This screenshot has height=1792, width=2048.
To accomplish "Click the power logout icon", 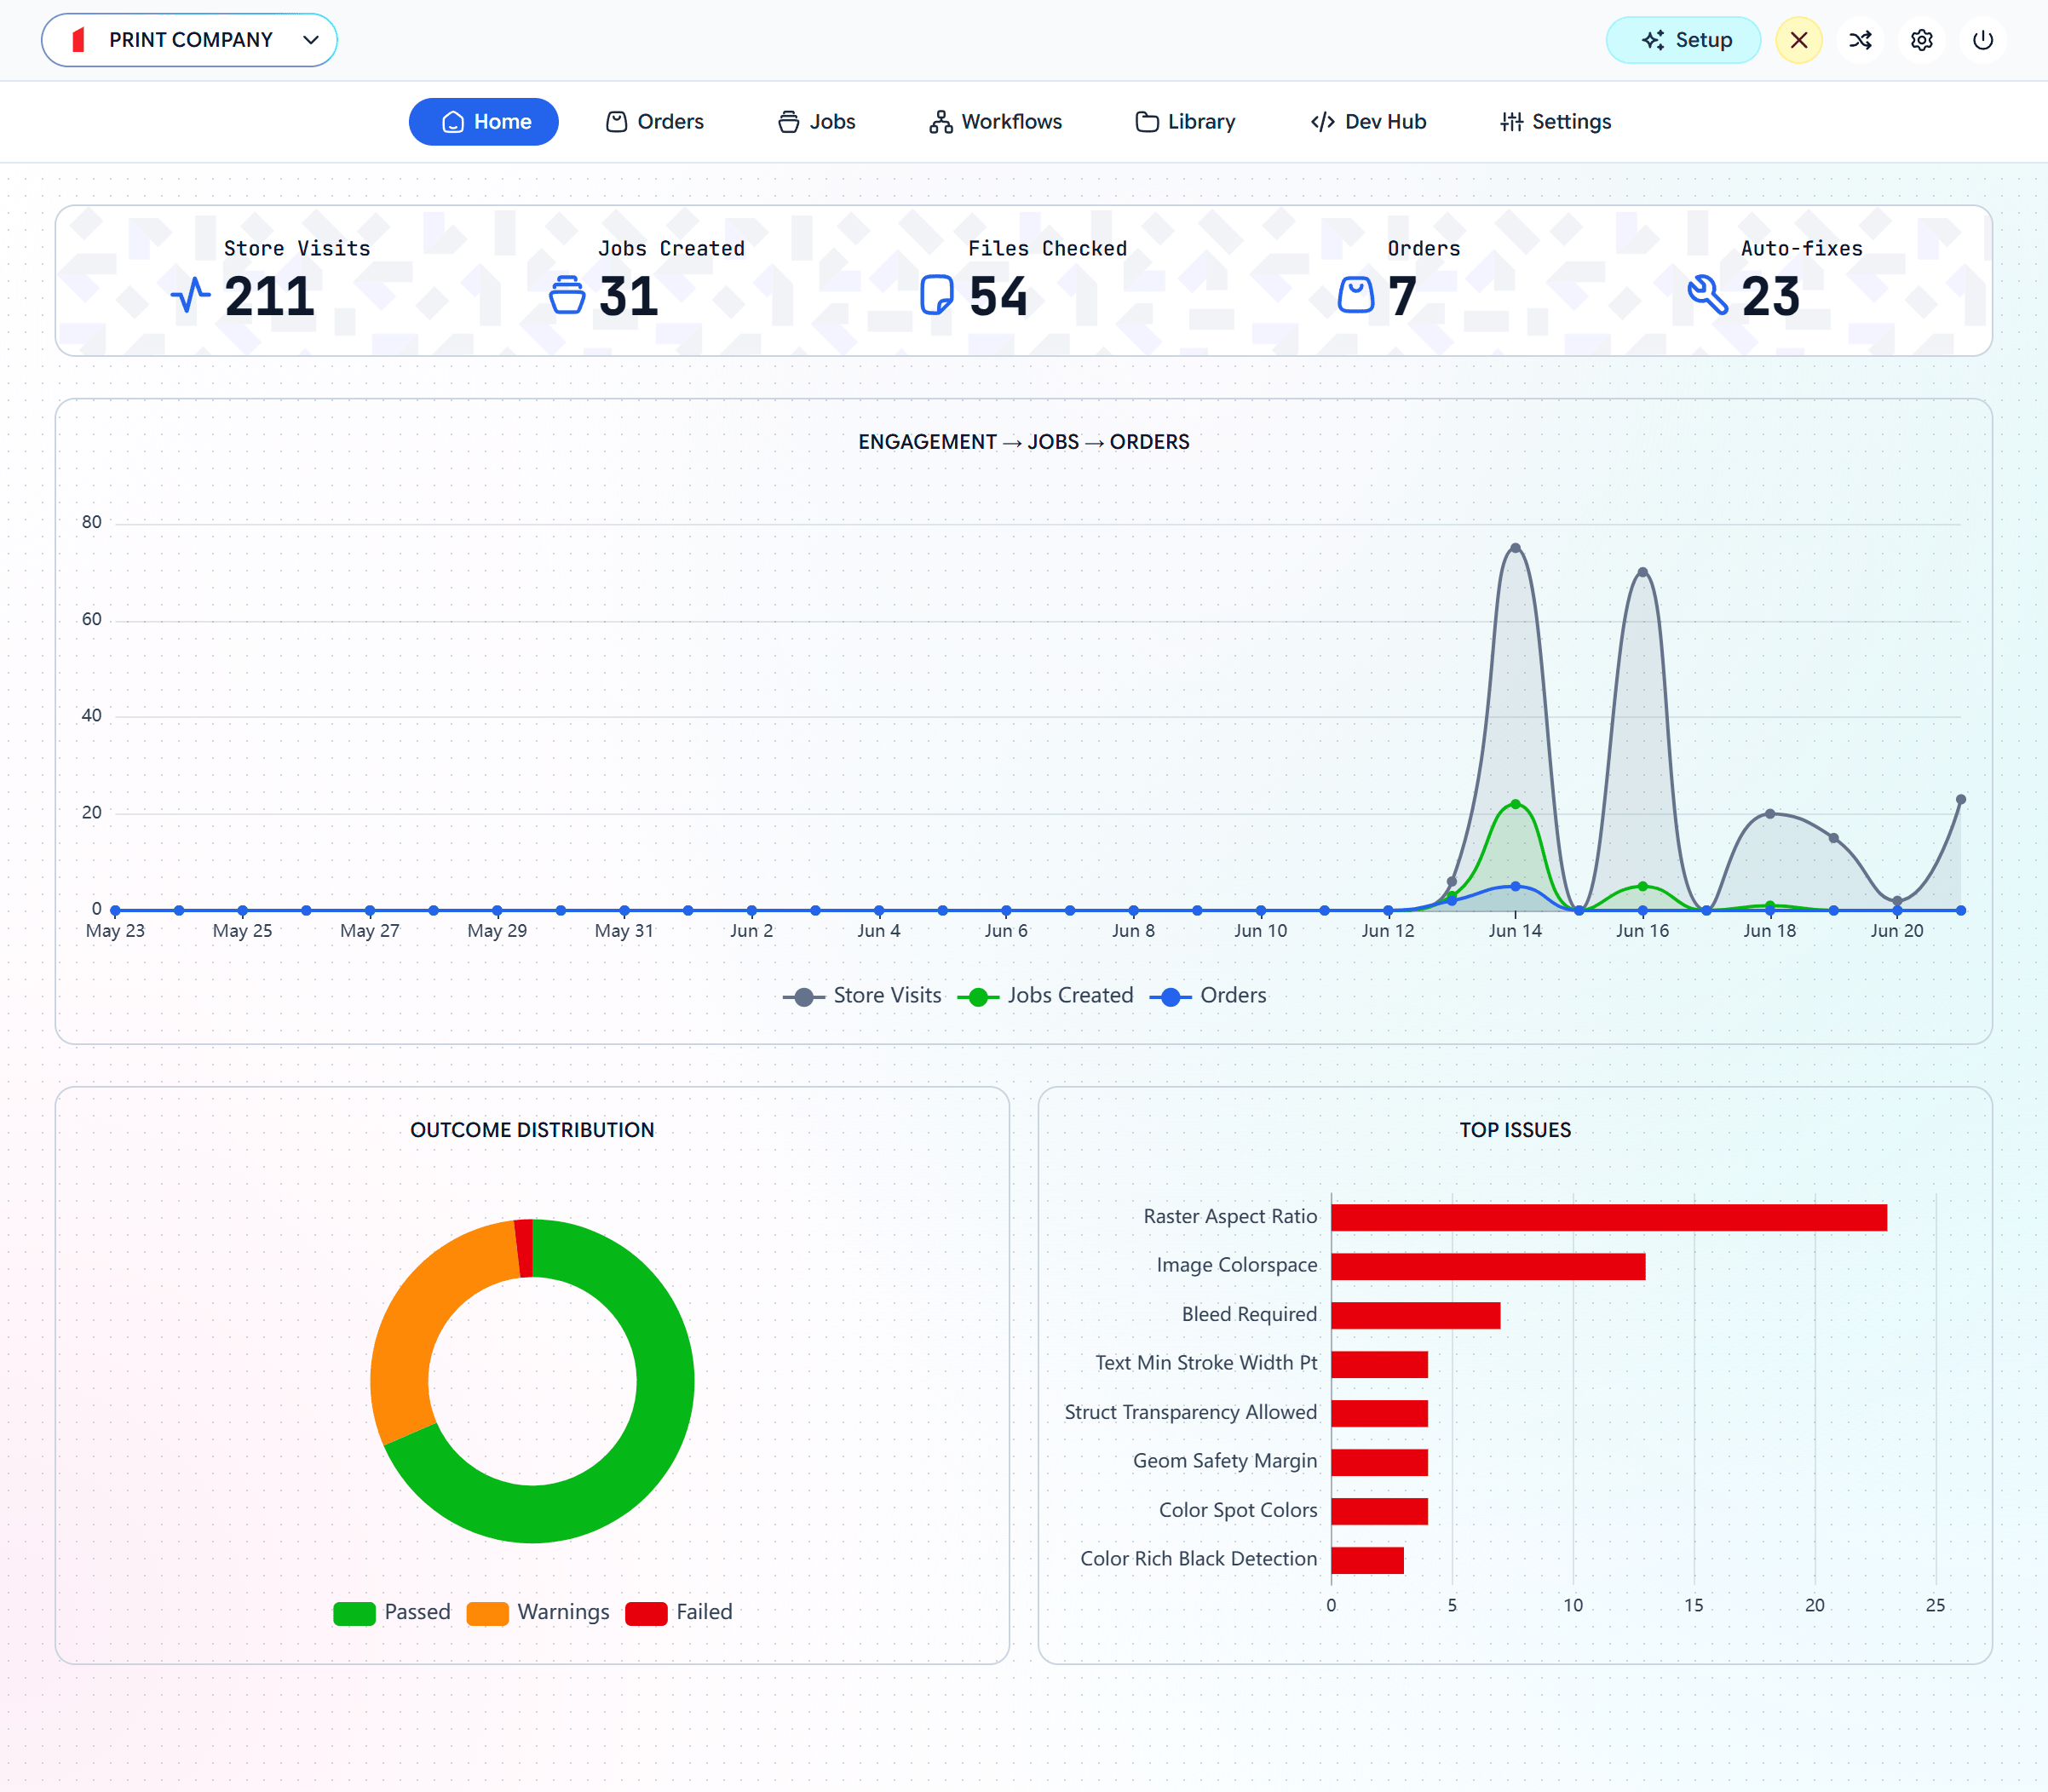I will pyautogui.click(x=1983, y=40).
